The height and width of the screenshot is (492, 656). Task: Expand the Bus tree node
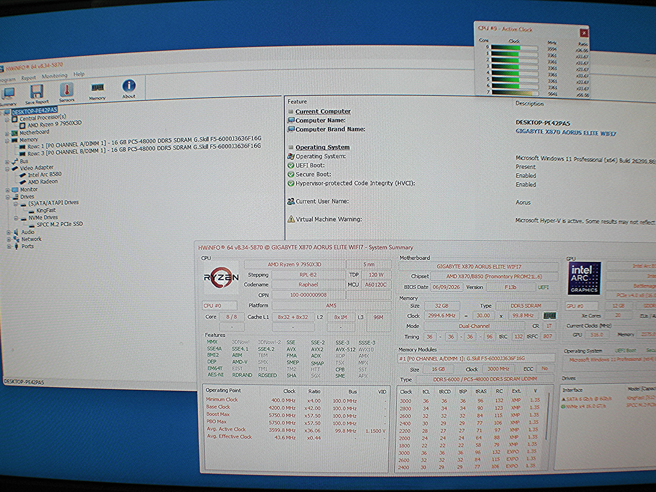[x=7, y=162]
